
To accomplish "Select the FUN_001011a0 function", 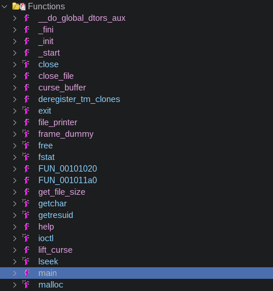I will (x=67, y=180).
